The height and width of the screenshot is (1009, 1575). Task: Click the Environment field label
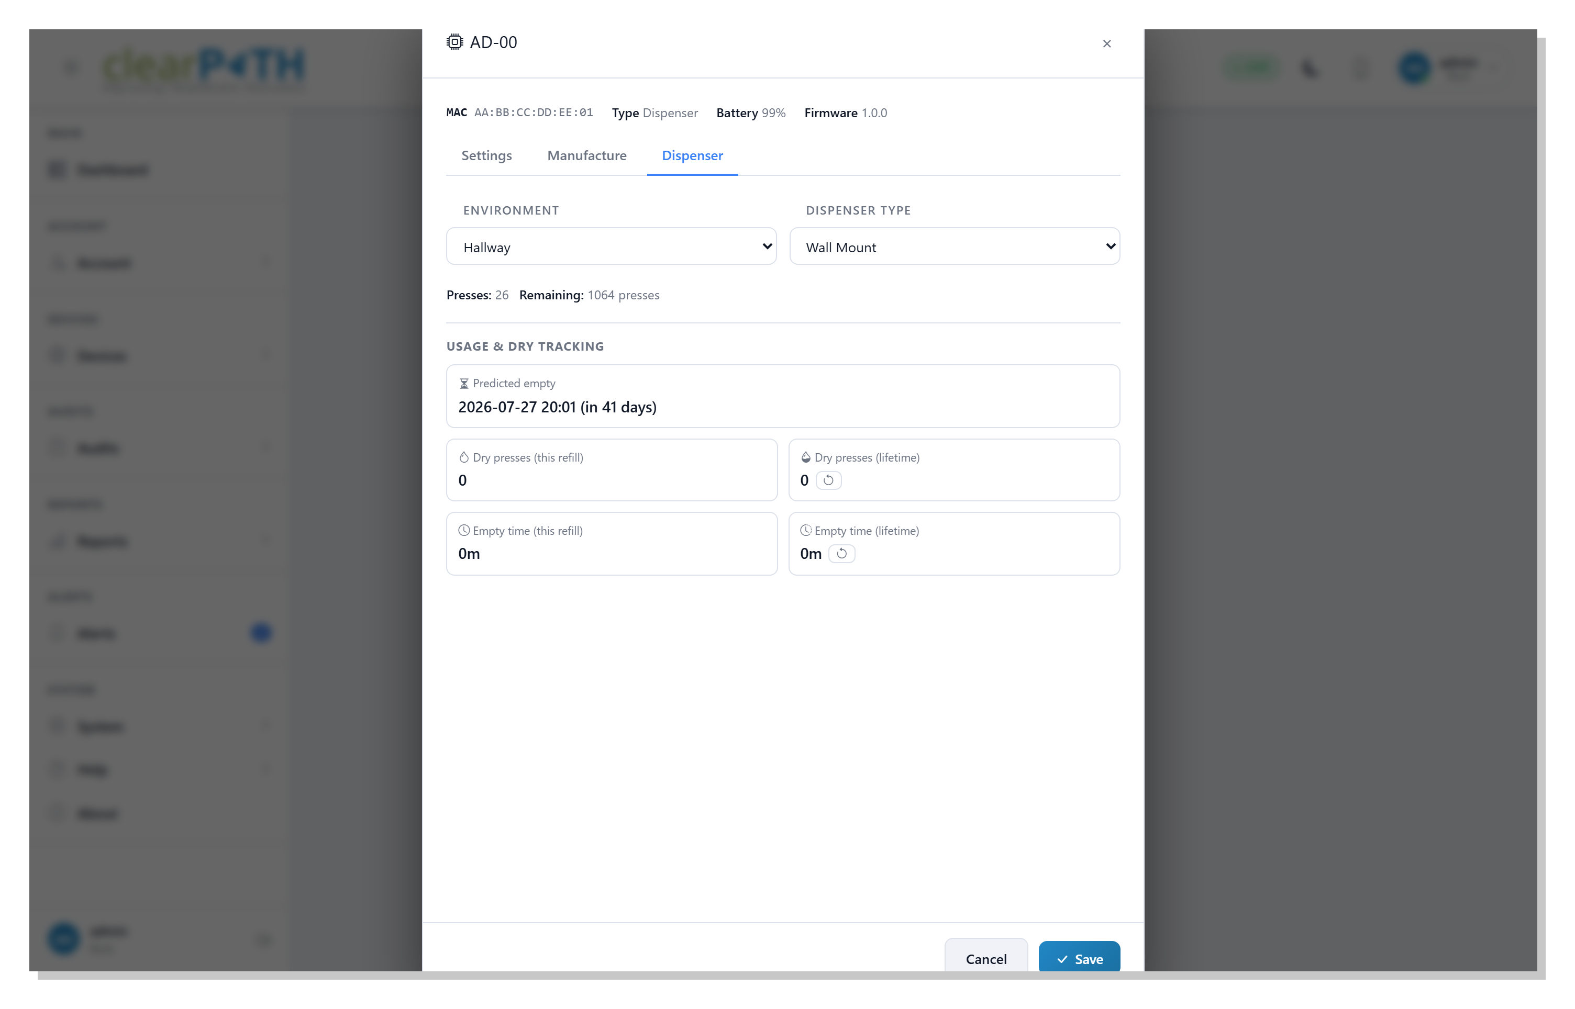tap(511, 210)
